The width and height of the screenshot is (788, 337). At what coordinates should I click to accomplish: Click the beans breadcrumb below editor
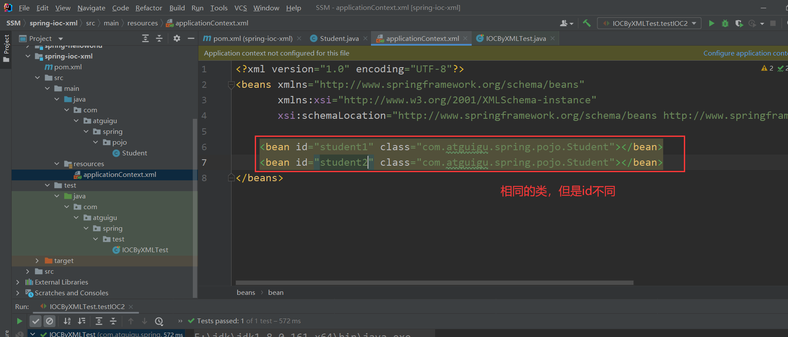click(246, 293)
